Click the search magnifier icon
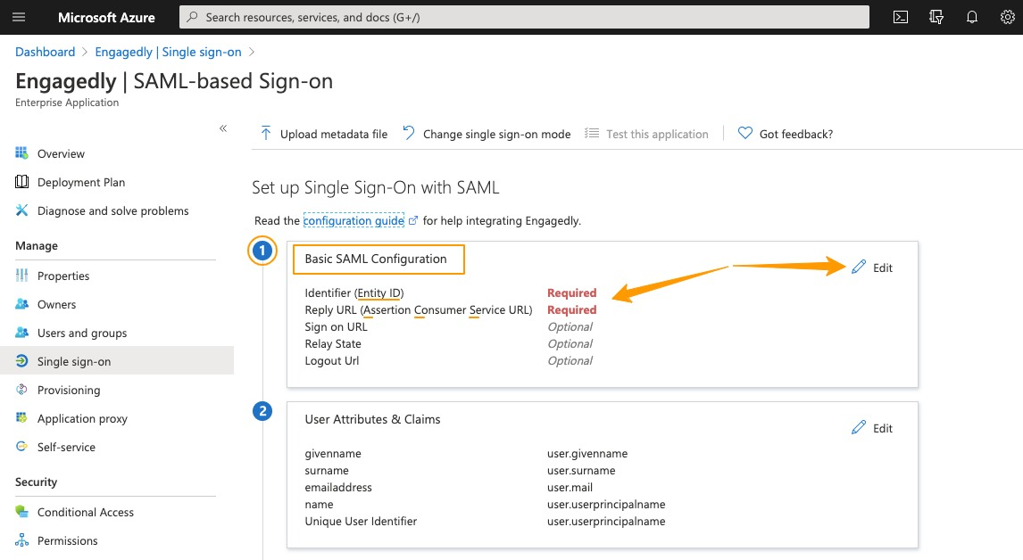Screen dimensions: 1023x560 pos(192,17)
